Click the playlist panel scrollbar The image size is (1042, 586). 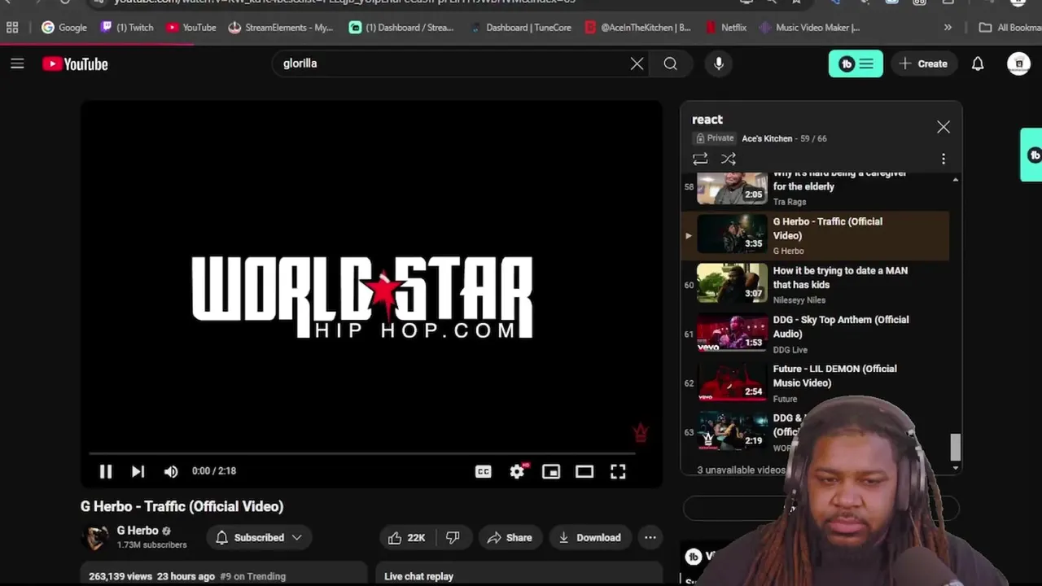(955, 446)
